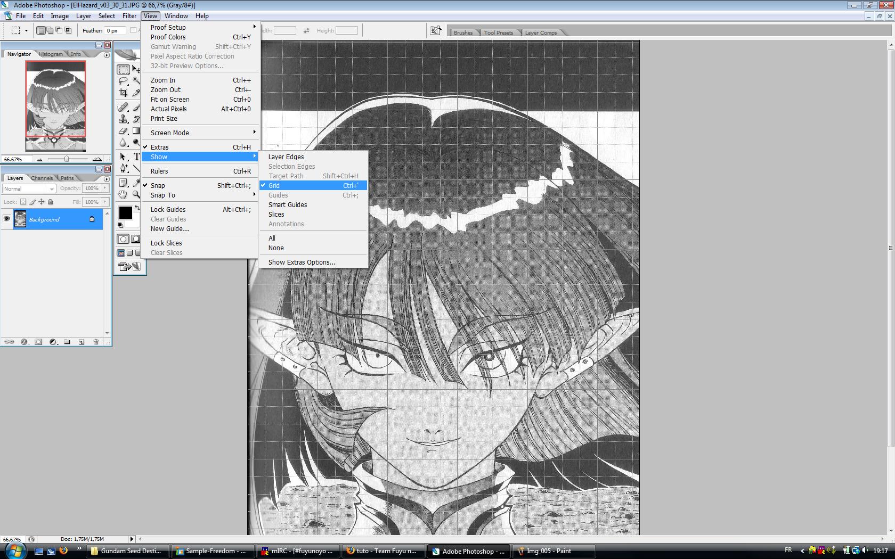The width and height of the screenshot is (895, 559).
Task: Click the foreground black color swatch
Action: [125, 213]
